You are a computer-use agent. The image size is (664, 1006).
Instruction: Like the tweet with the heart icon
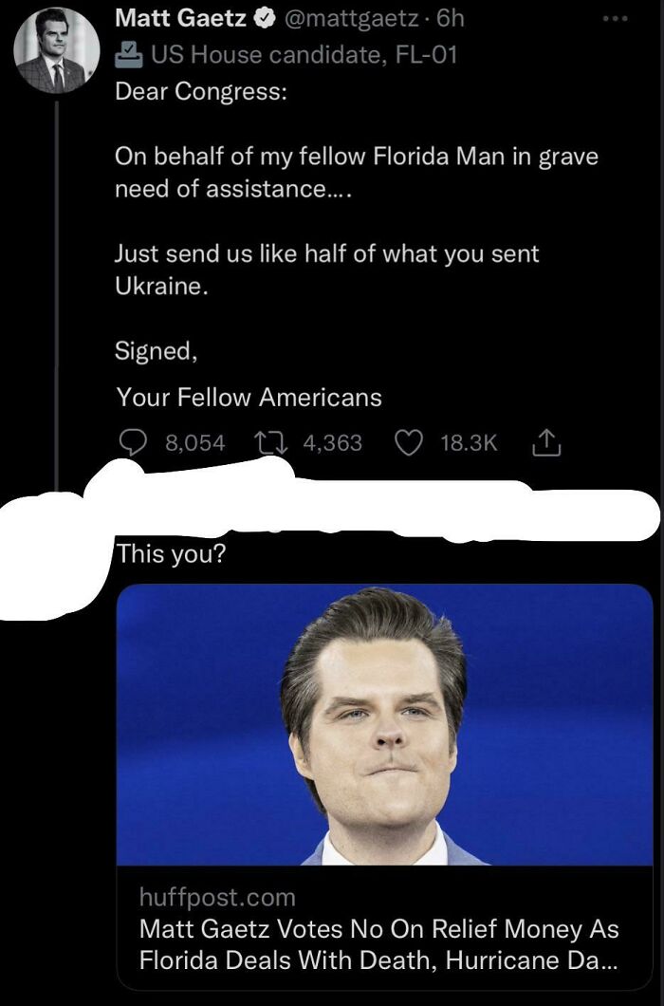(x=408, y=442)
